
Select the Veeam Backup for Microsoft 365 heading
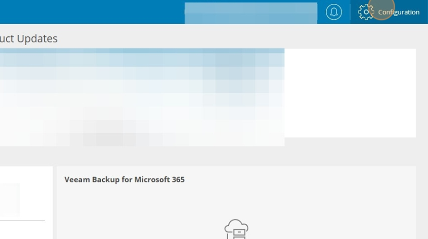point(125,179)
